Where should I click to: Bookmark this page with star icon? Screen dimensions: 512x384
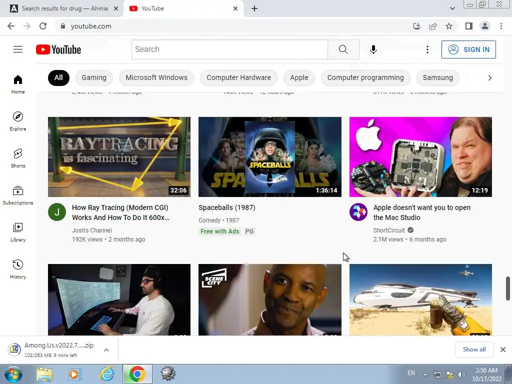449,26
